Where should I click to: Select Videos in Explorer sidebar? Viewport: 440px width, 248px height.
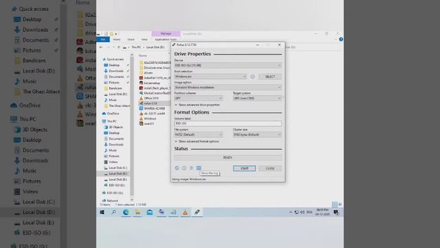point(113,162)
